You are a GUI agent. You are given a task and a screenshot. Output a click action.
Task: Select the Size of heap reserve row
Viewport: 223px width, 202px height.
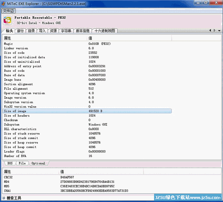click(x=87, y=142)
